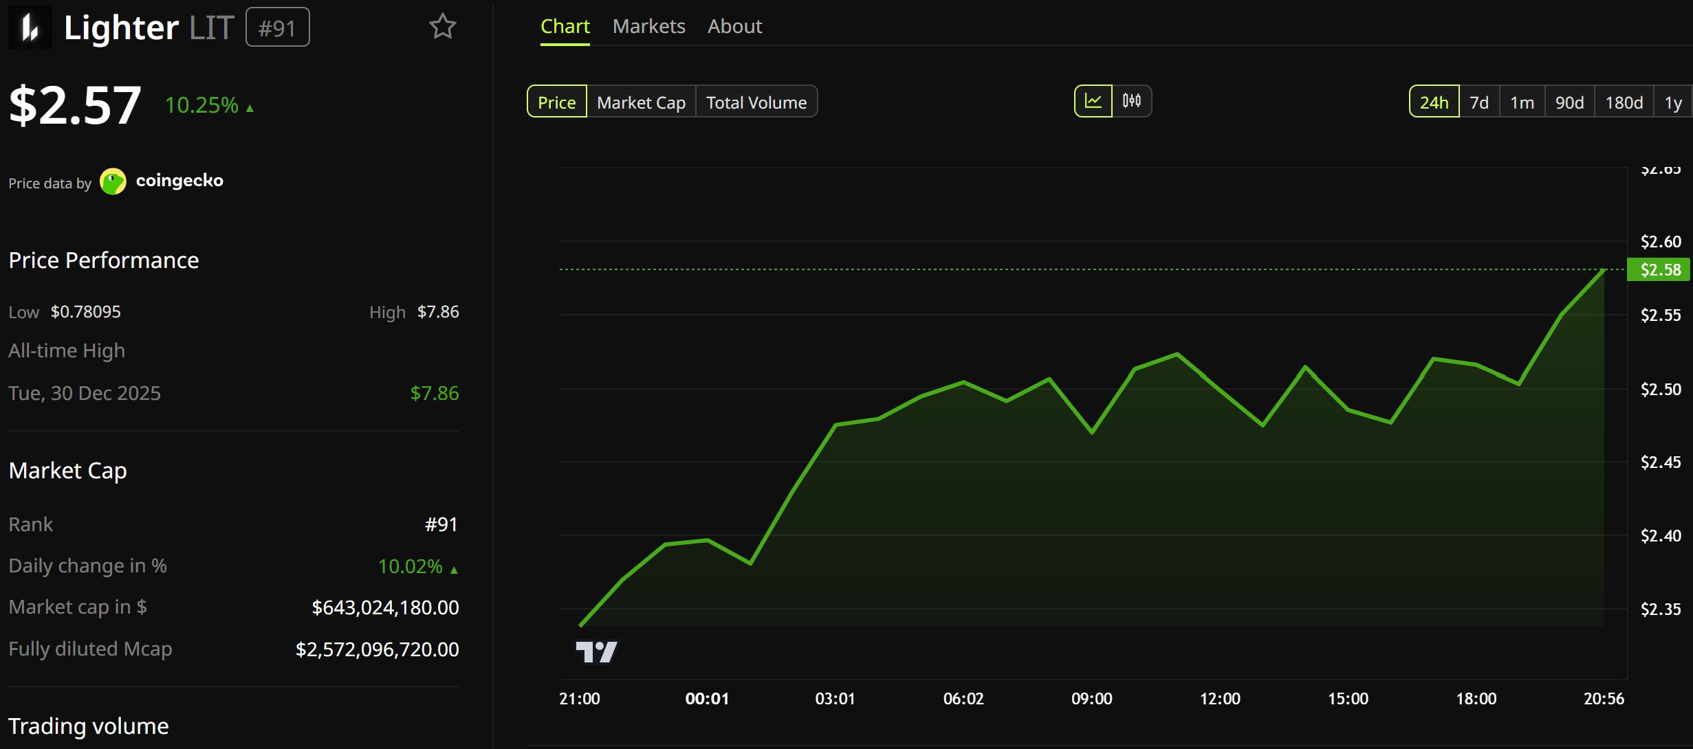Set chart range to 1y
This screenshot has height=749, width=1693.
click(1673, 102)
